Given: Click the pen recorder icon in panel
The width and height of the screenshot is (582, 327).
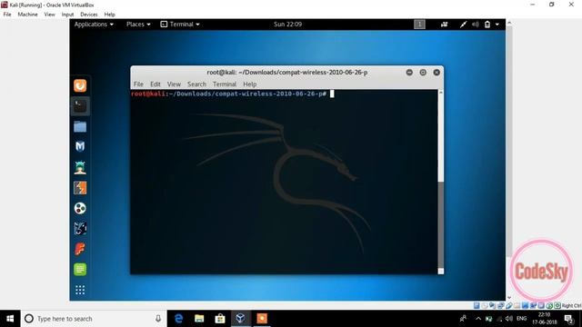Looking at the screenshot, I should 463,25.
